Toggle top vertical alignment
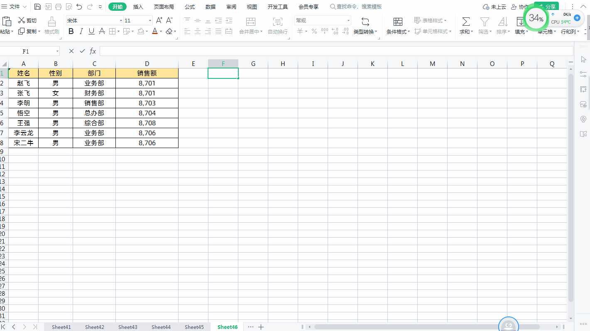This screenshot has width=590, height=331. coord(187,20)
